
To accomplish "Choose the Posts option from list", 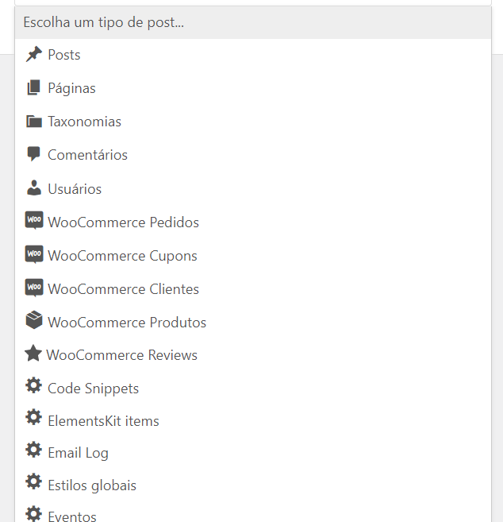I will coord(253,55).
